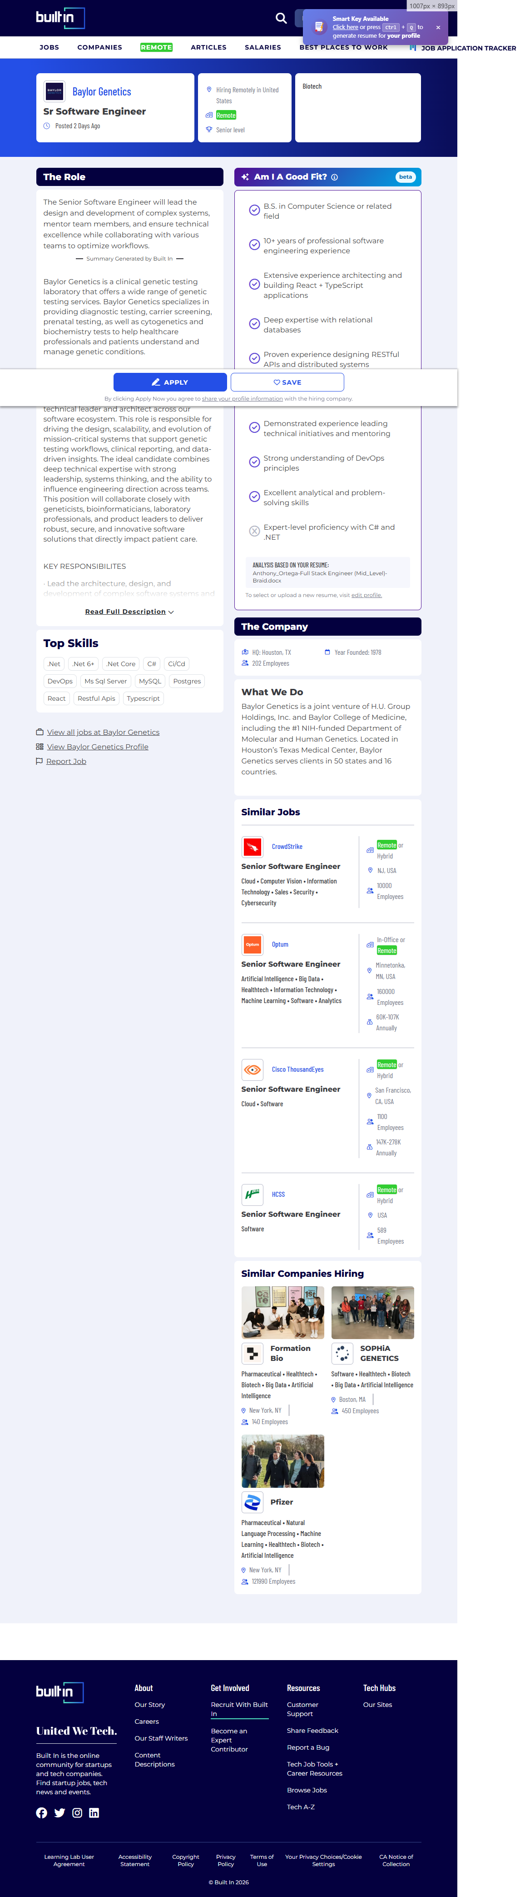Open the Built In Instagram icon
Viewport: 520px width, 1897px height.
(77, 1812)
